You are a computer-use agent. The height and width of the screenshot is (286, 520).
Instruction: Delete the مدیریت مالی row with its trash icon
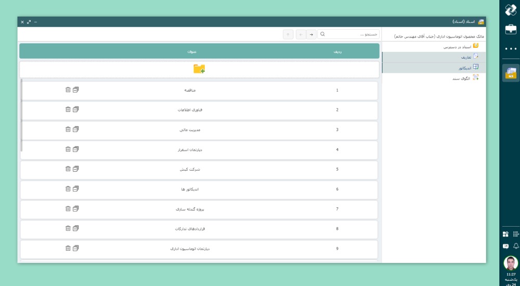(x=68, y=129)
